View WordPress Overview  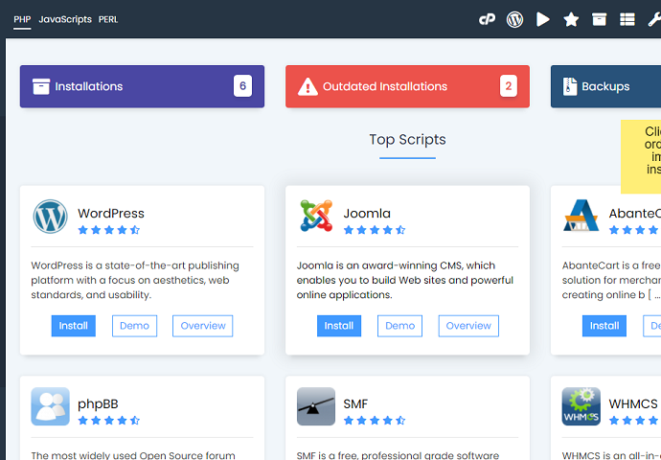click(x=203, y=326)
